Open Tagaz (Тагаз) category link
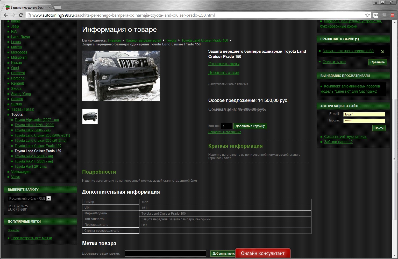 pos(23,109)
